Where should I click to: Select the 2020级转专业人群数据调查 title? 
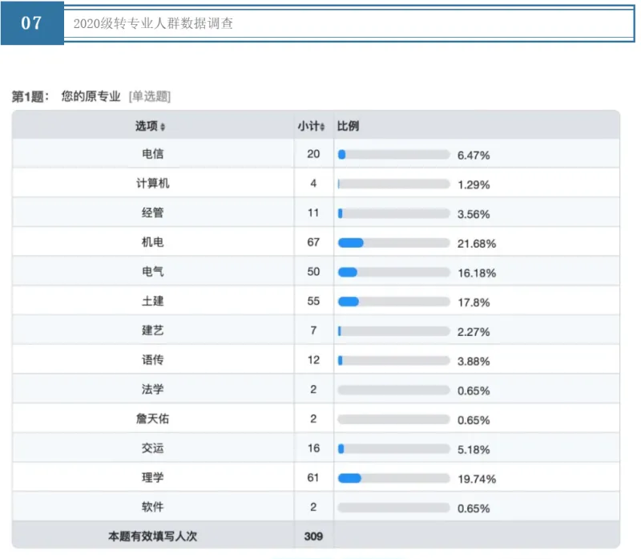155,25
